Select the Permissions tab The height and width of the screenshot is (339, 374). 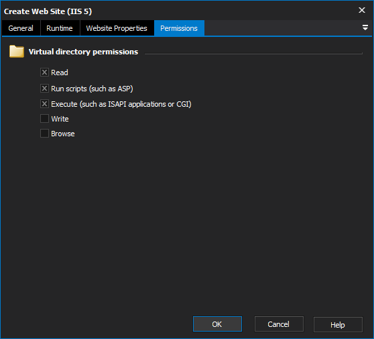click(179, 28)
